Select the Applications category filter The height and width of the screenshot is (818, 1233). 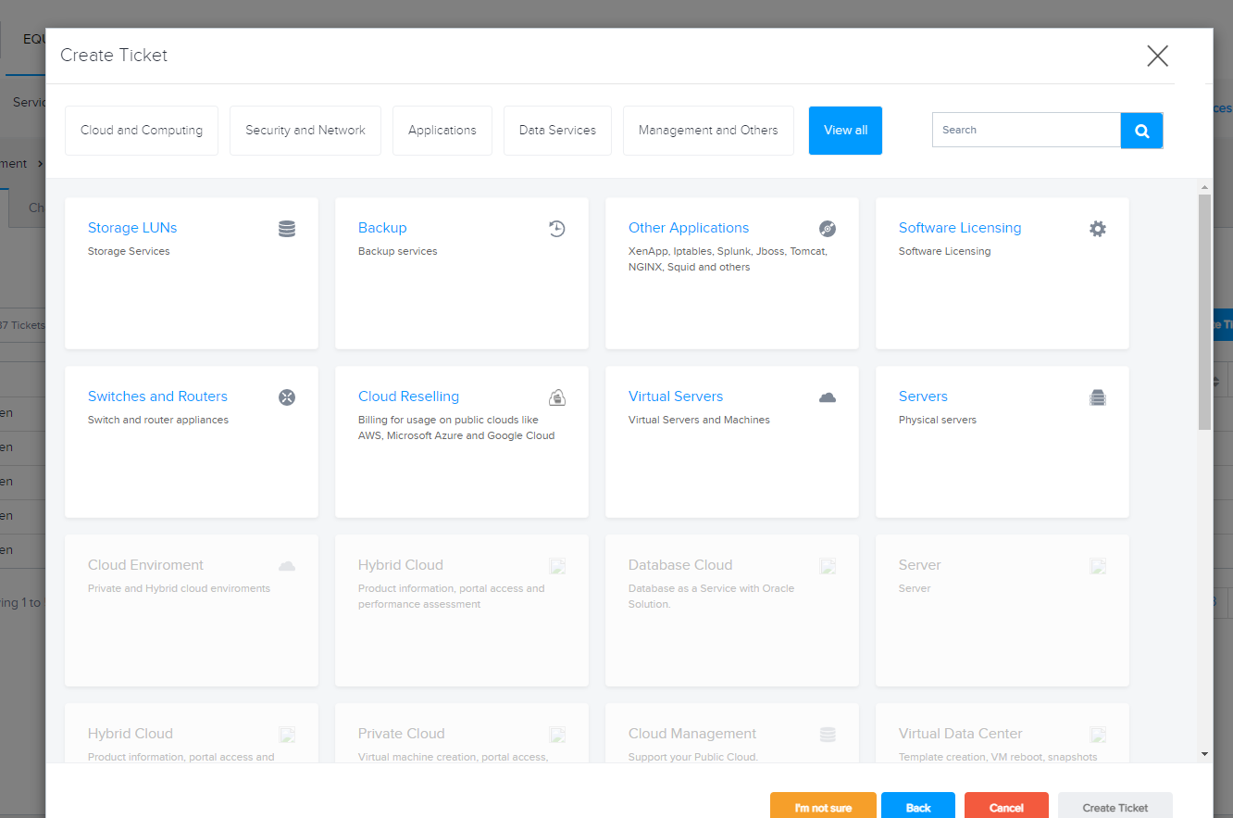(442, 131)
